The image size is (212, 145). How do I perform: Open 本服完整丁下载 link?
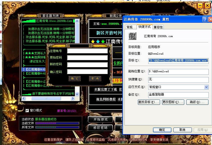tap(106, 89)
